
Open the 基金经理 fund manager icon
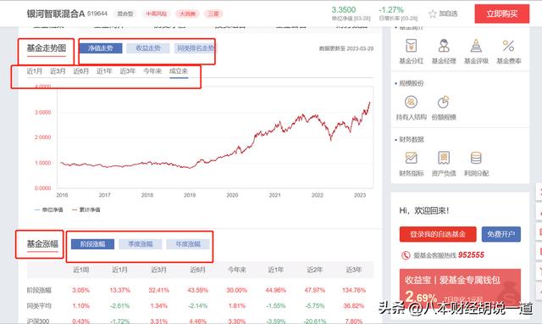coord(444,45)
